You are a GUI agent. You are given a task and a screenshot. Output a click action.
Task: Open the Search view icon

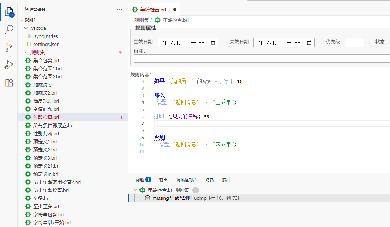coord(9,29)
